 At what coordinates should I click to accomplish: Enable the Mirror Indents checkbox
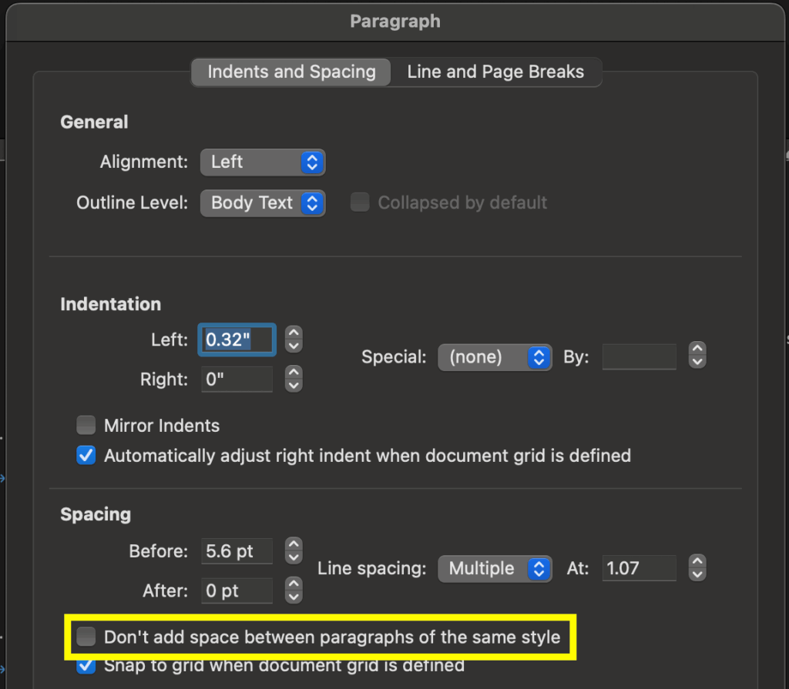[86, 425]
